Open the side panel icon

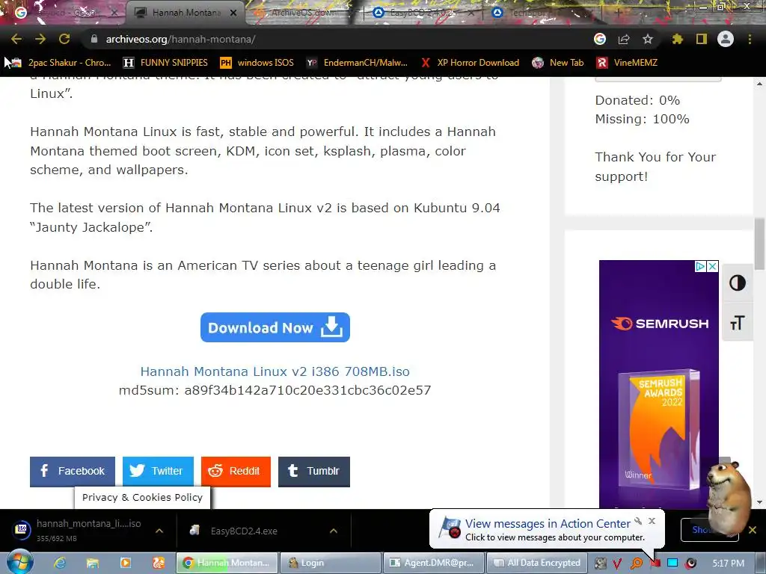pyautogui.click(x=702, y=39)
